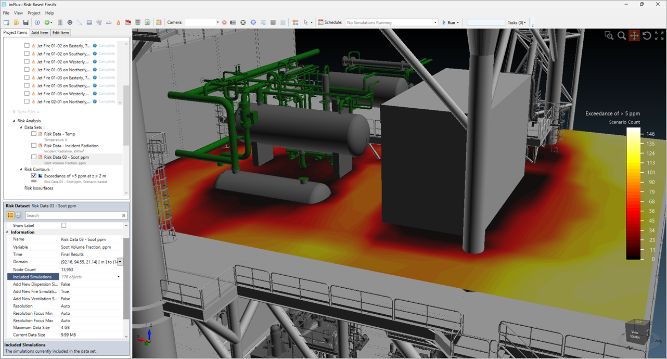Screen dimensions: 667x359
Task: Click the reset view rotation icon
Action: pos(647,35)
